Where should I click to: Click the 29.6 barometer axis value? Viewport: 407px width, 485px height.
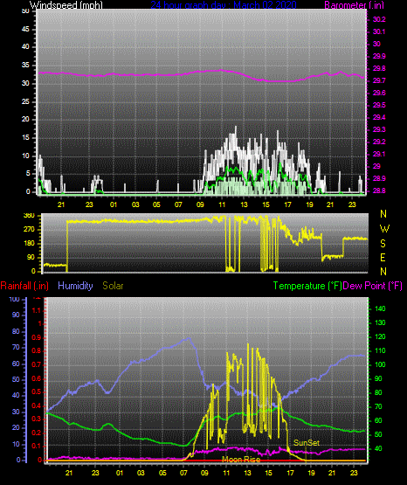pos(379,94)
